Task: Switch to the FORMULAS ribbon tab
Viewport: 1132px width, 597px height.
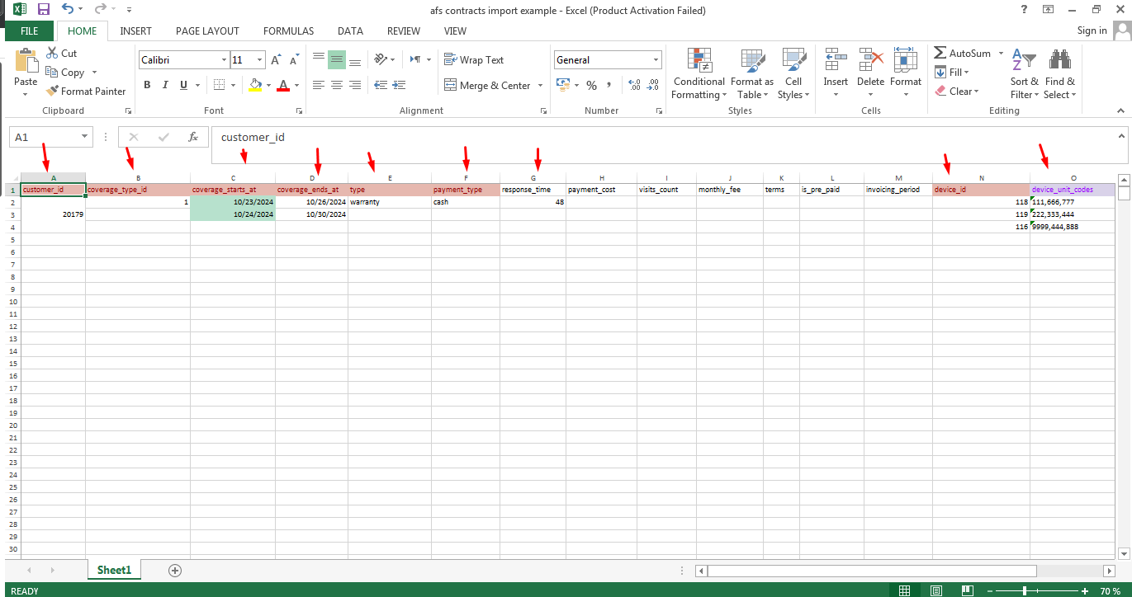Action: tap(288, 31)
